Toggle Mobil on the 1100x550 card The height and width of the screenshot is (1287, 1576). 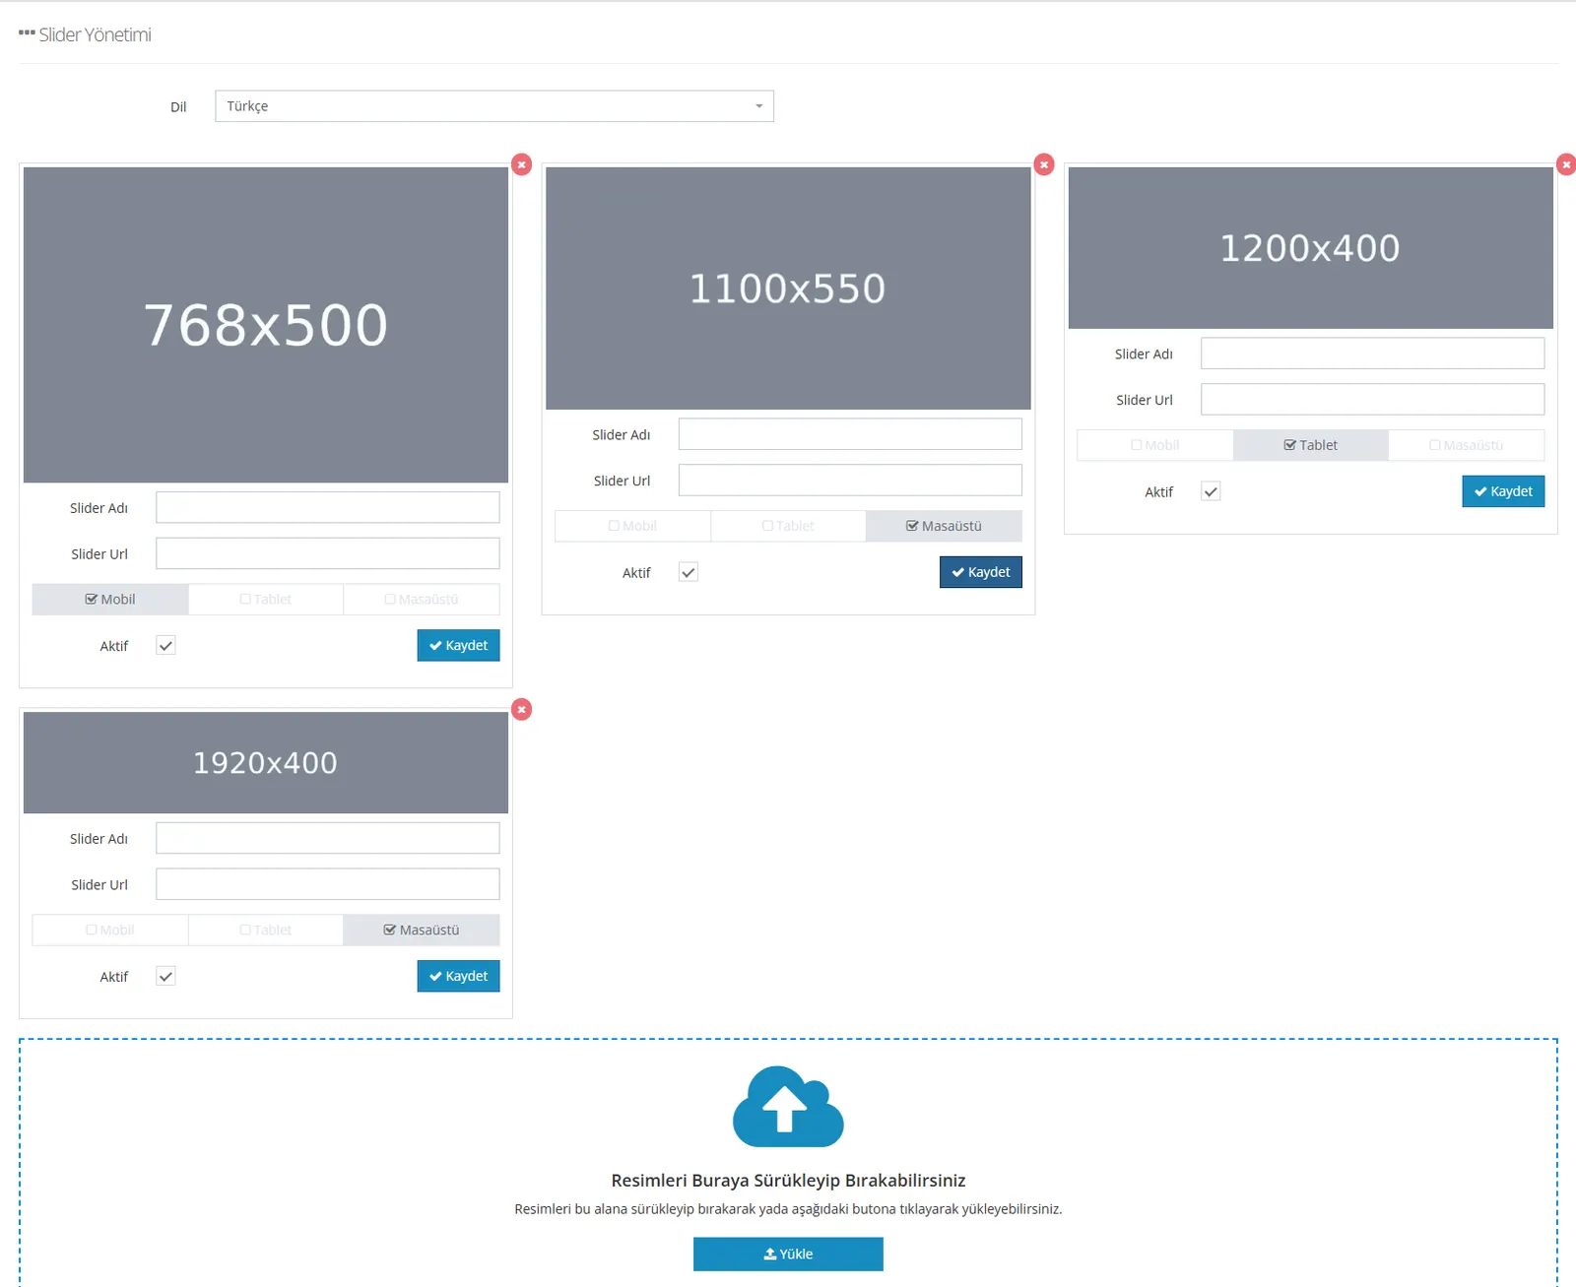point(632,526)
